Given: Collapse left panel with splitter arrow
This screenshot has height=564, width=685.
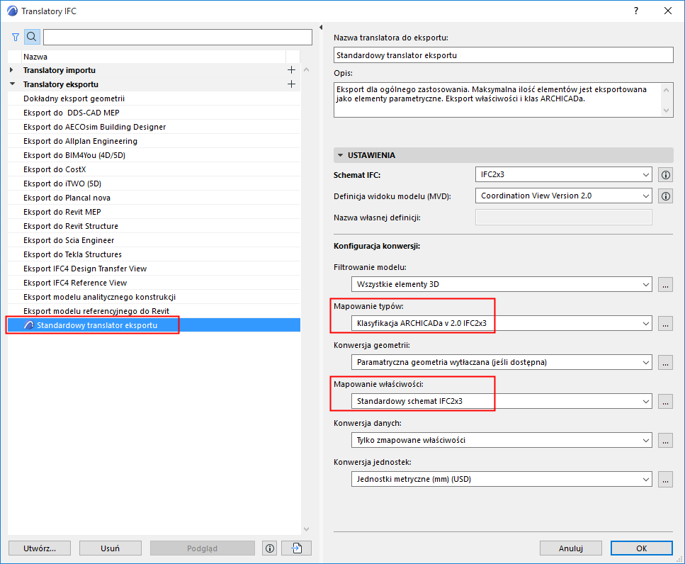Looking at the screenshot, I should tap(321, 27).
